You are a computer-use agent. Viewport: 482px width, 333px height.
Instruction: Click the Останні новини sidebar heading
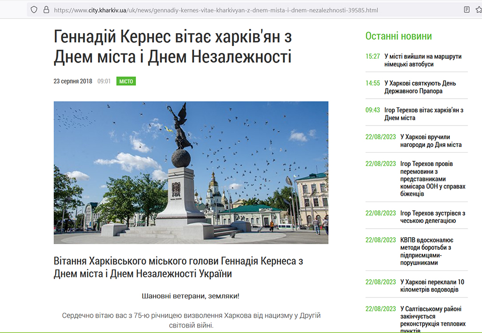tap(398, 36)
